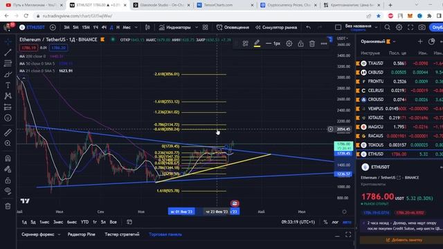The image size is (443, 249).
Task: Open the Fibonacci retracement tools group
Action: click(8, 63)
